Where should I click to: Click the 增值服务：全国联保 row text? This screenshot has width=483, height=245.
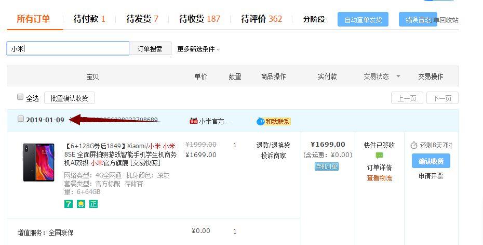point(46,233)
